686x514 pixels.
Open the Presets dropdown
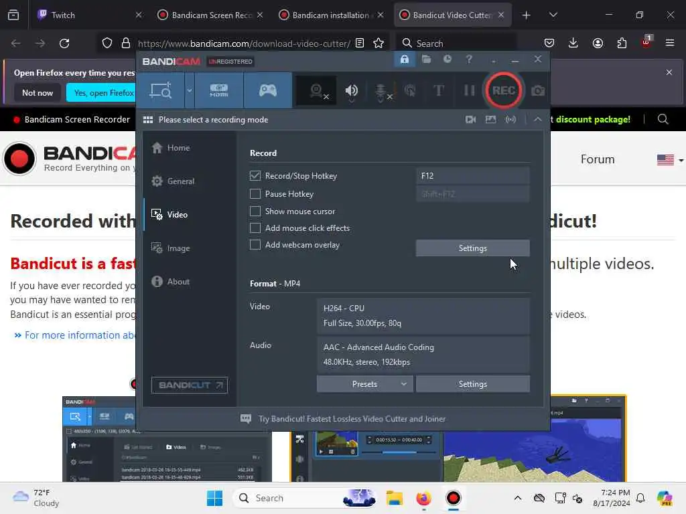point(364,383)
